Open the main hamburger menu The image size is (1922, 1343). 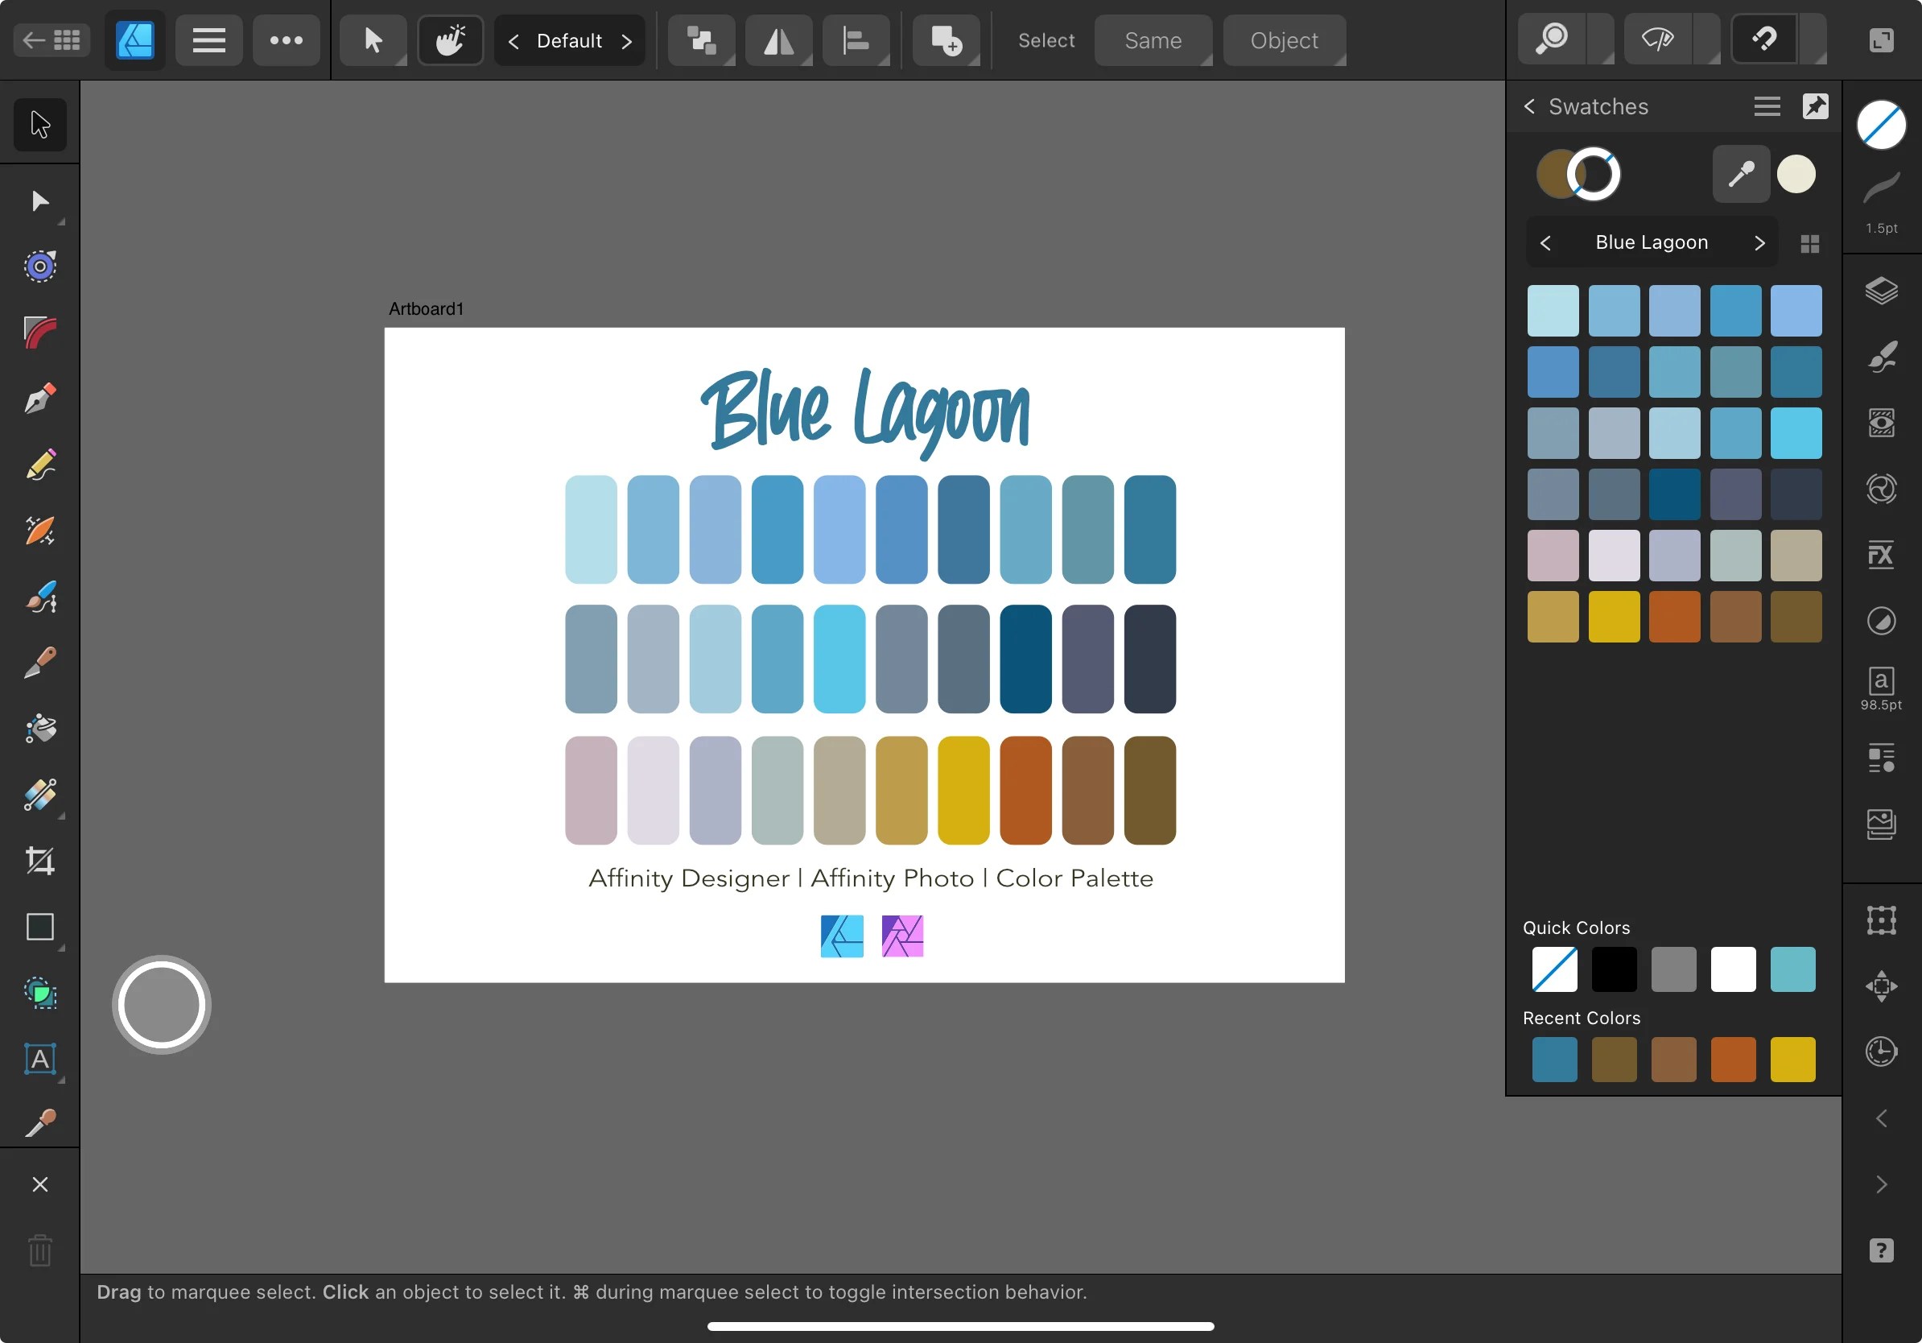point(208,39)
